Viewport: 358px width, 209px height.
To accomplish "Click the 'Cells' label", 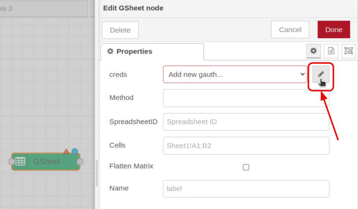I will (x=118, y=146).
